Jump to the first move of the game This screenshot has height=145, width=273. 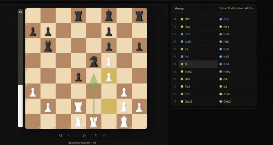coord(60,135)
